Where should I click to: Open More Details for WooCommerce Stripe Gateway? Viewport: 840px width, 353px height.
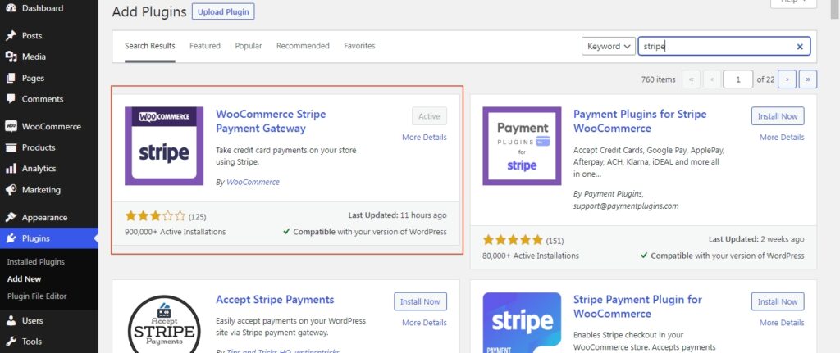(x=424, y=138)
